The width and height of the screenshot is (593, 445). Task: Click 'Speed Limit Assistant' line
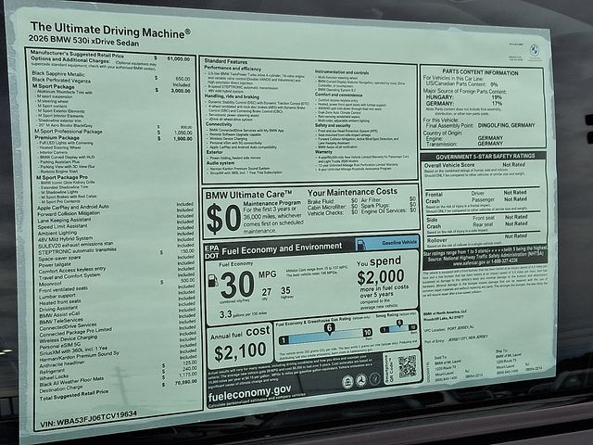[x=62, y=226]
